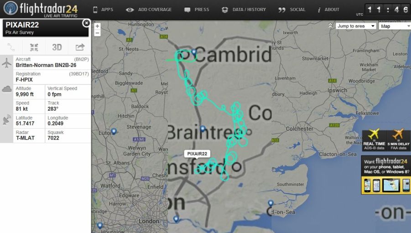
Task: Click the follow-aircraft collapse arrows icon
Action: click(34, 47)
